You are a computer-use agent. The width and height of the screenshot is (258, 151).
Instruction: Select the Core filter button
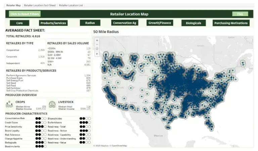tap(19, 23)
